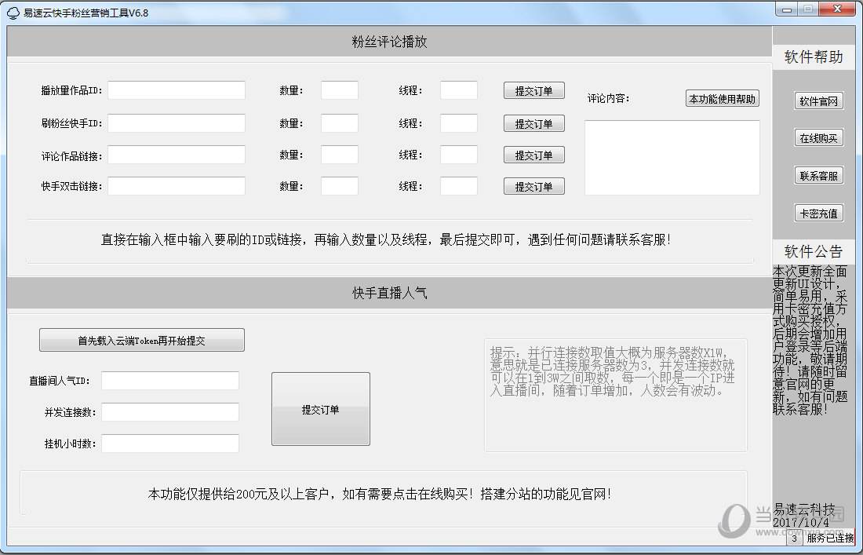Click the 评论内容 text area
863x555 pixels.
point(672,157)
